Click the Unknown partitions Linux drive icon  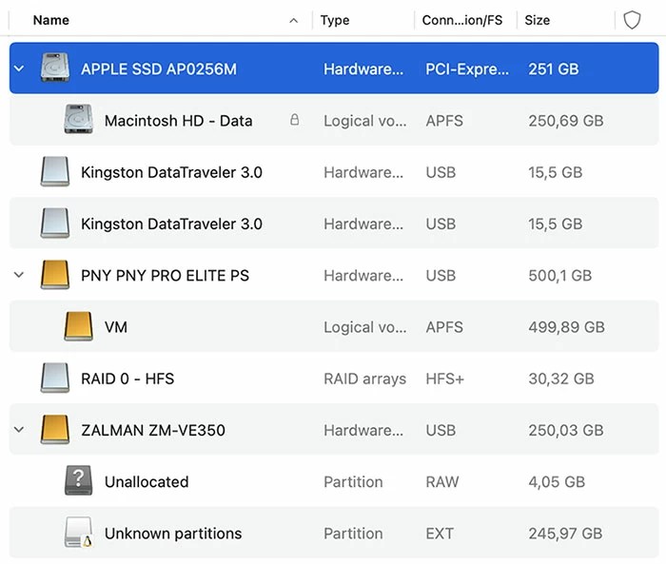click(x=79, y=533)
